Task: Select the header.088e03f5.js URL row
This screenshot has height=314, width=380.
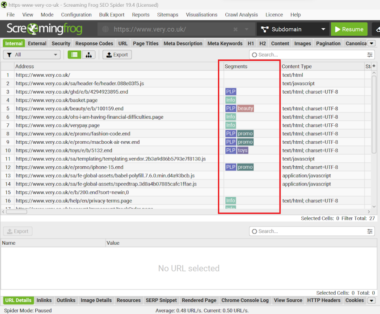Action: (x=186, y=84)
